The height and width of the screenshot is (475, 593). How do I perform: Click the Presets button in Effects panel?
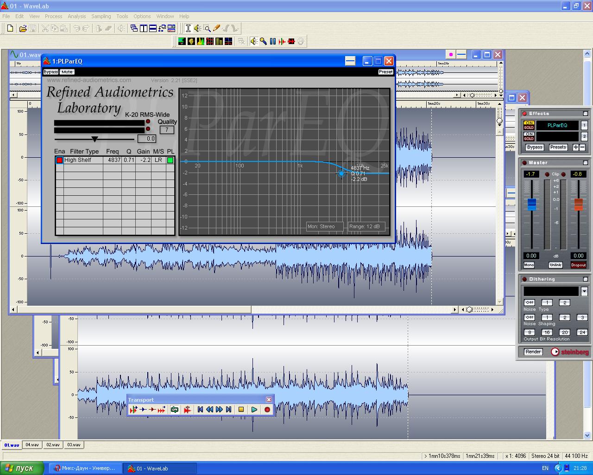click(x=558, y=148)
